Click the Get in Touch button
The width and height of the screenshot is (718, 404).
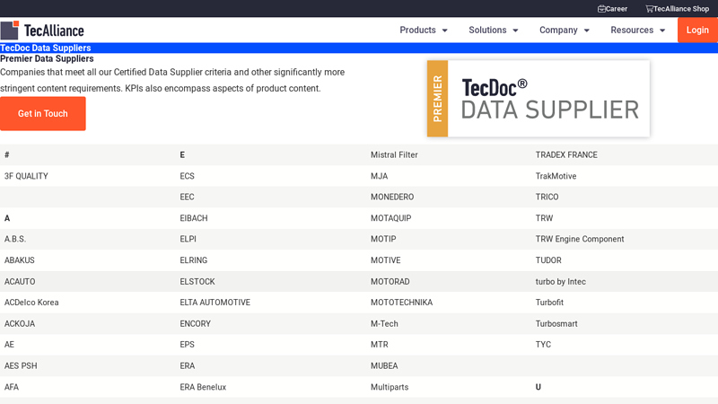tap(42, 114)
